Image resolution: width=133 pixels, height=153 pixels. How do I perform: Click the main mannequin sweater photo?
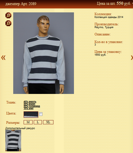44,53
